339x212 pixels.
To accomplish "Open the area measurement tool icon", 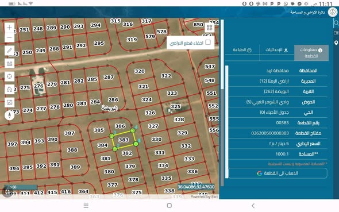I will [9, 102].
